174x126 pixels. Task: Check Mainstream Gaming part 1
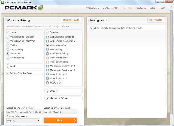(x=48, y=66)
